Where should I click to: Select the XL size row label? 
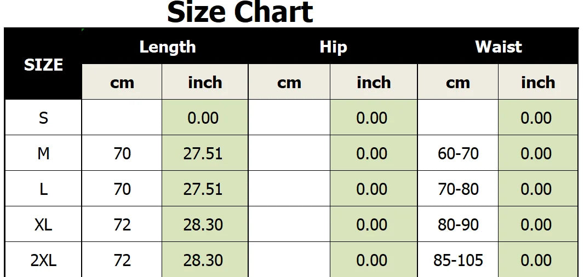[43, 224]
